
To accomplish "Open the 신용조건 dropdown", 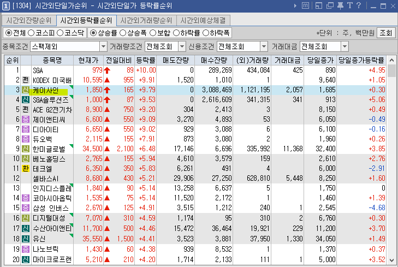I will pos(264,47).
